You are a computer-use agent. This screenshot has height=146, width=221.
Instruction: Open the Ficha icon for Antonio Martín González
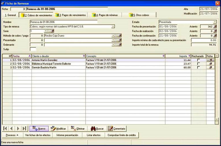point(210,60)
